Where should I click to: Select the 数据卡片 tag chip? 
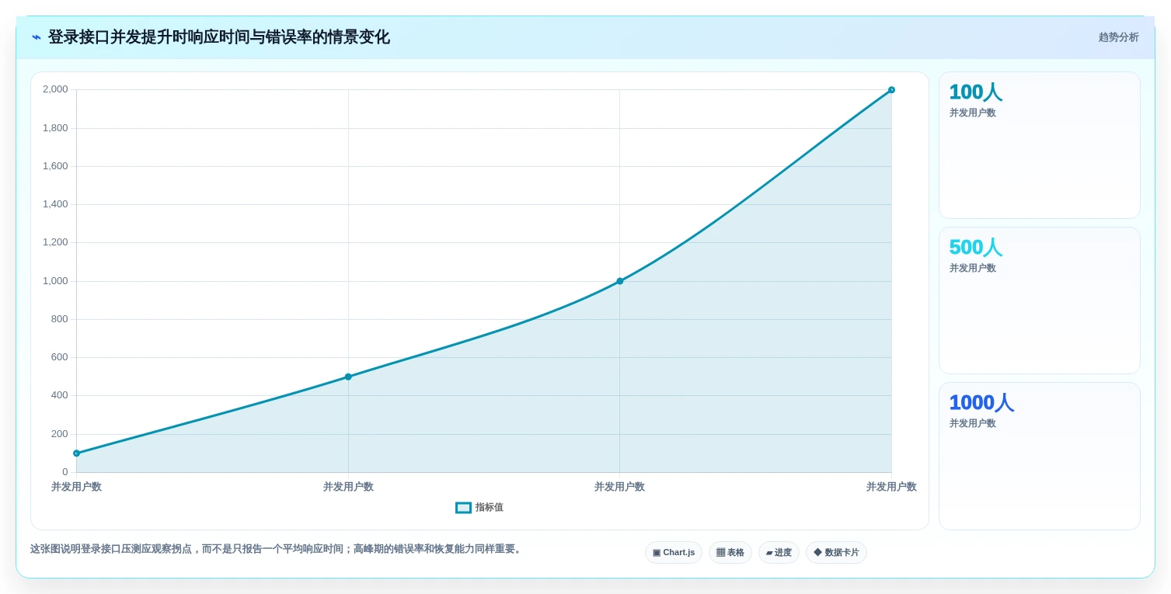(836, 552)
